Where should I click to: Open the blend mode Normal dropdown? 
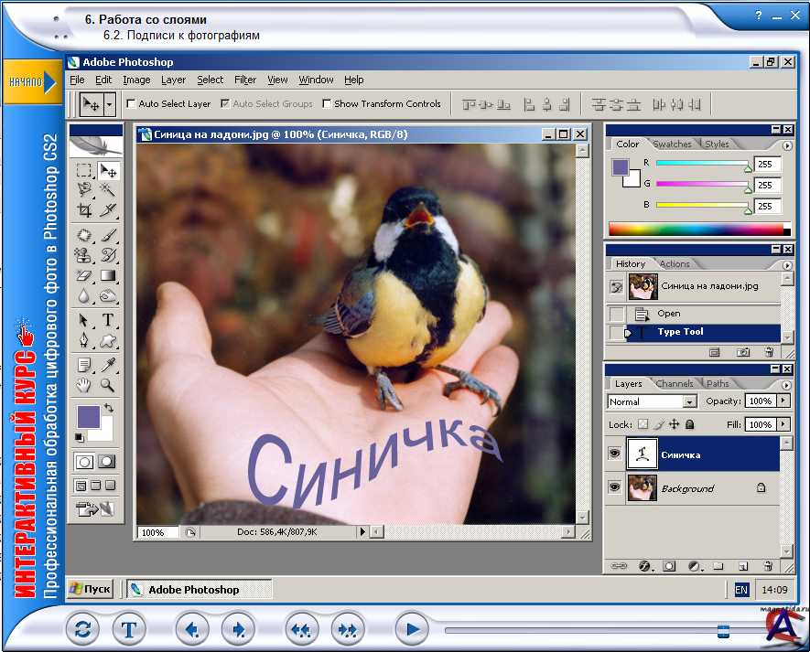click(690, 401)
